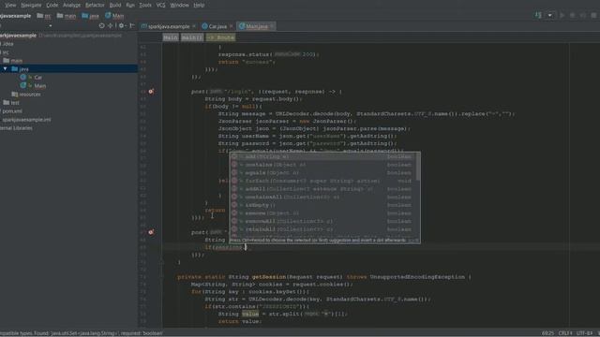The image size is (600, 337).
Task: Select the Main class in project tree
Action: point(39,85)
